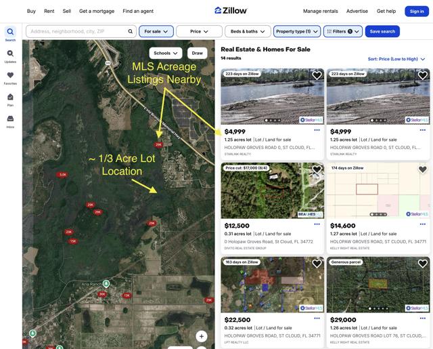
Task: Open the Price filter dropdown
Action: click(199, 32)
